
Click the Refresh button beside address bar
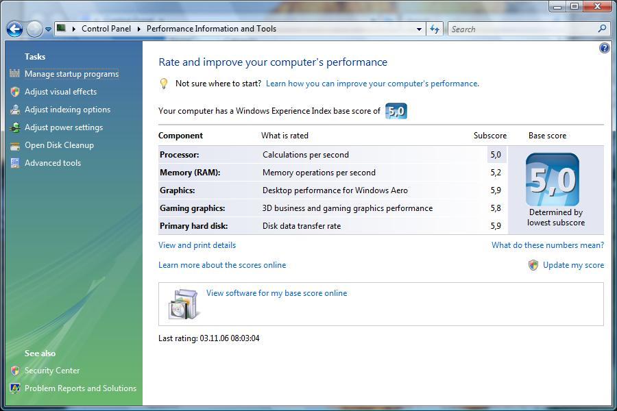[435, 29]
